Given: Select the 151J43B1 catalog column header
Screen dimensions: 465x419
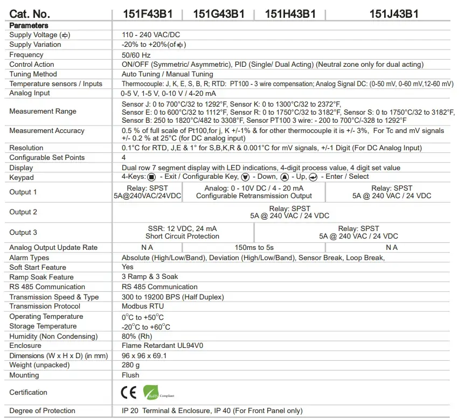Looking at the screenshot, I should (394, 14).
